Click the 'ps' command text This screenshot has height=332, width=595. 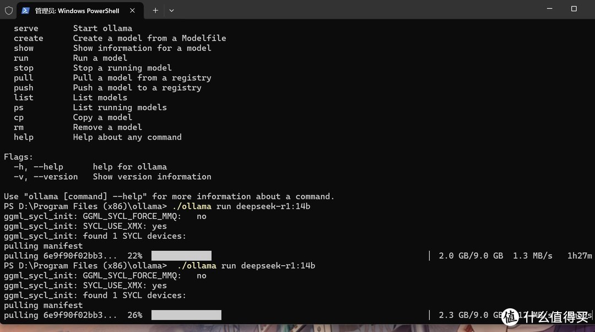(x=19, y=108)
